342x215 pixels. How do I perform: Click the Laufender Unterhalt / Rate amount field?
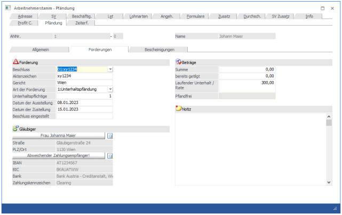tap(247, 83)
